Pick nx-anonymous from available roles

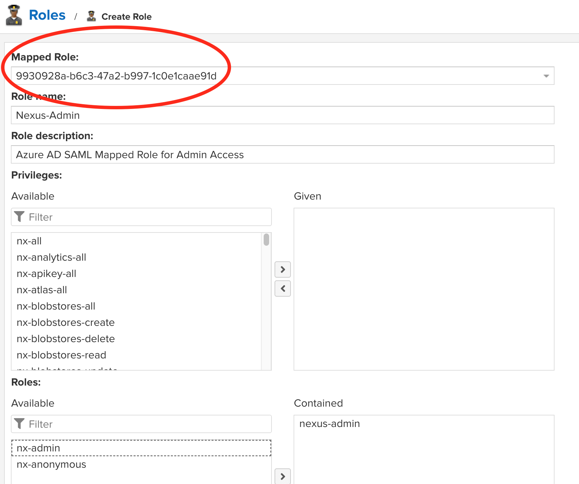pyautogui.click(x=51, y=464)
